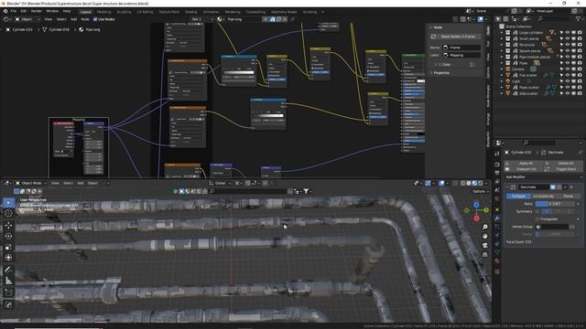Click the Blender logo menu icon
This screenshot has width=586, height=329.
(x=5, y=11)
